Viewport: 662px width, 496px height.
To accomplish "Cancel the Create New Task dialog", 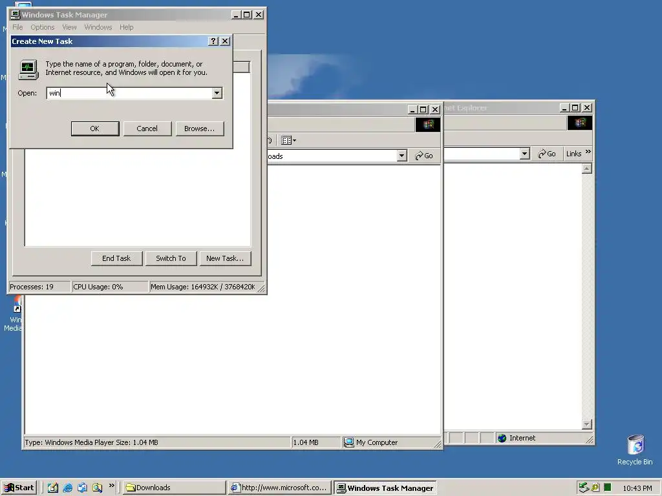I will tap(147, 129).
